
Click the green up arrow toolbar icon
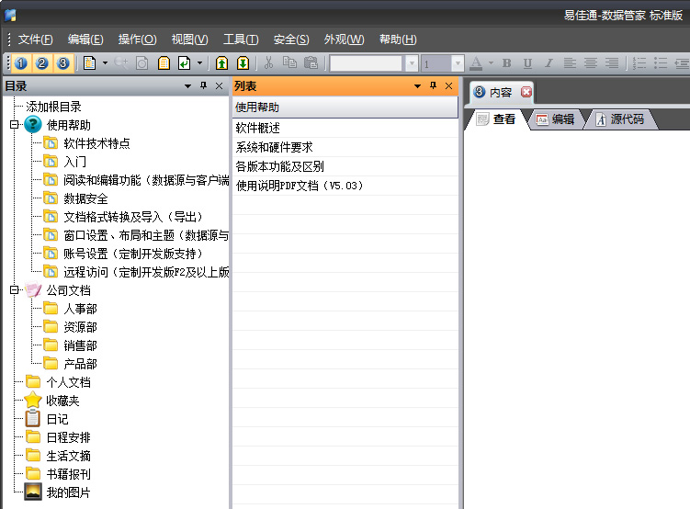click(221, 63)
